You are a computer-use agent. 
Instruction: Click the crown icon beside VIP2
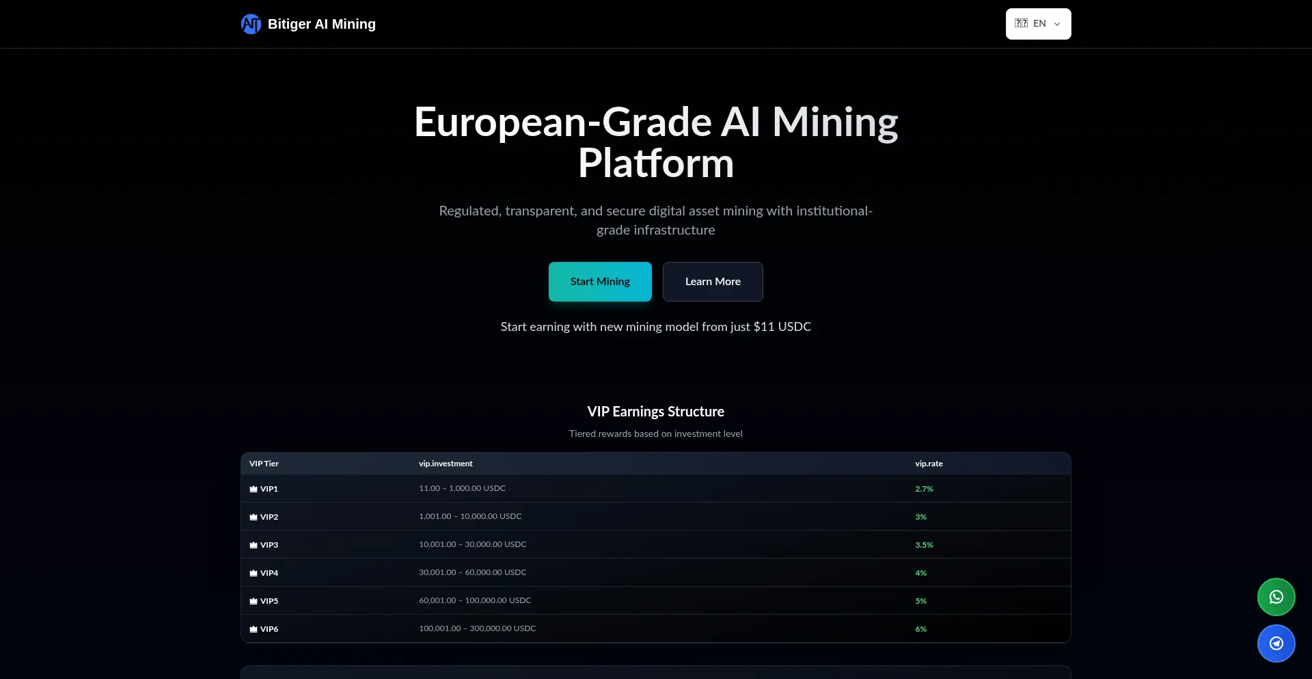[254, 517]
